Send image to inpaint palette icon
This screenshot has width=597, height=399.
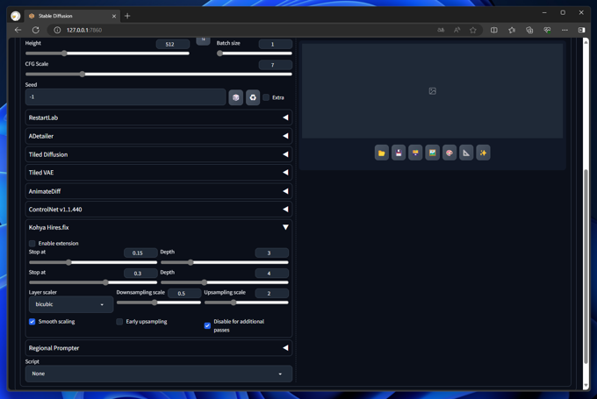(x=450, y=153)
